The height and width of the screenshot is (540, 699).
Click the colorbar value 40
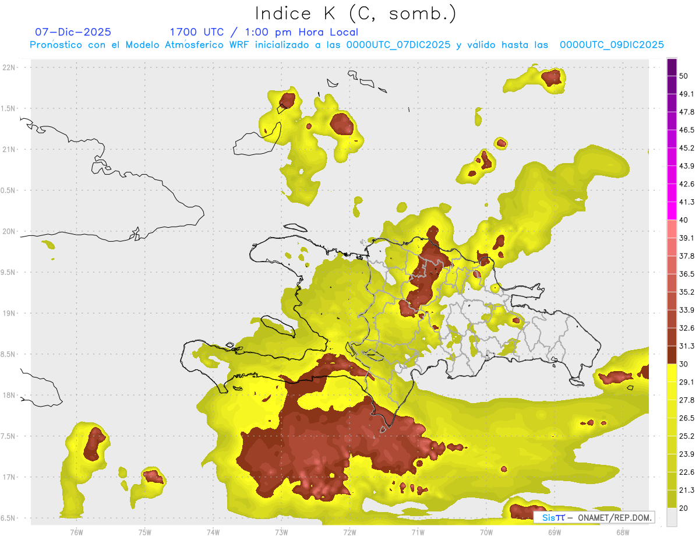click(x=684, y=220)
